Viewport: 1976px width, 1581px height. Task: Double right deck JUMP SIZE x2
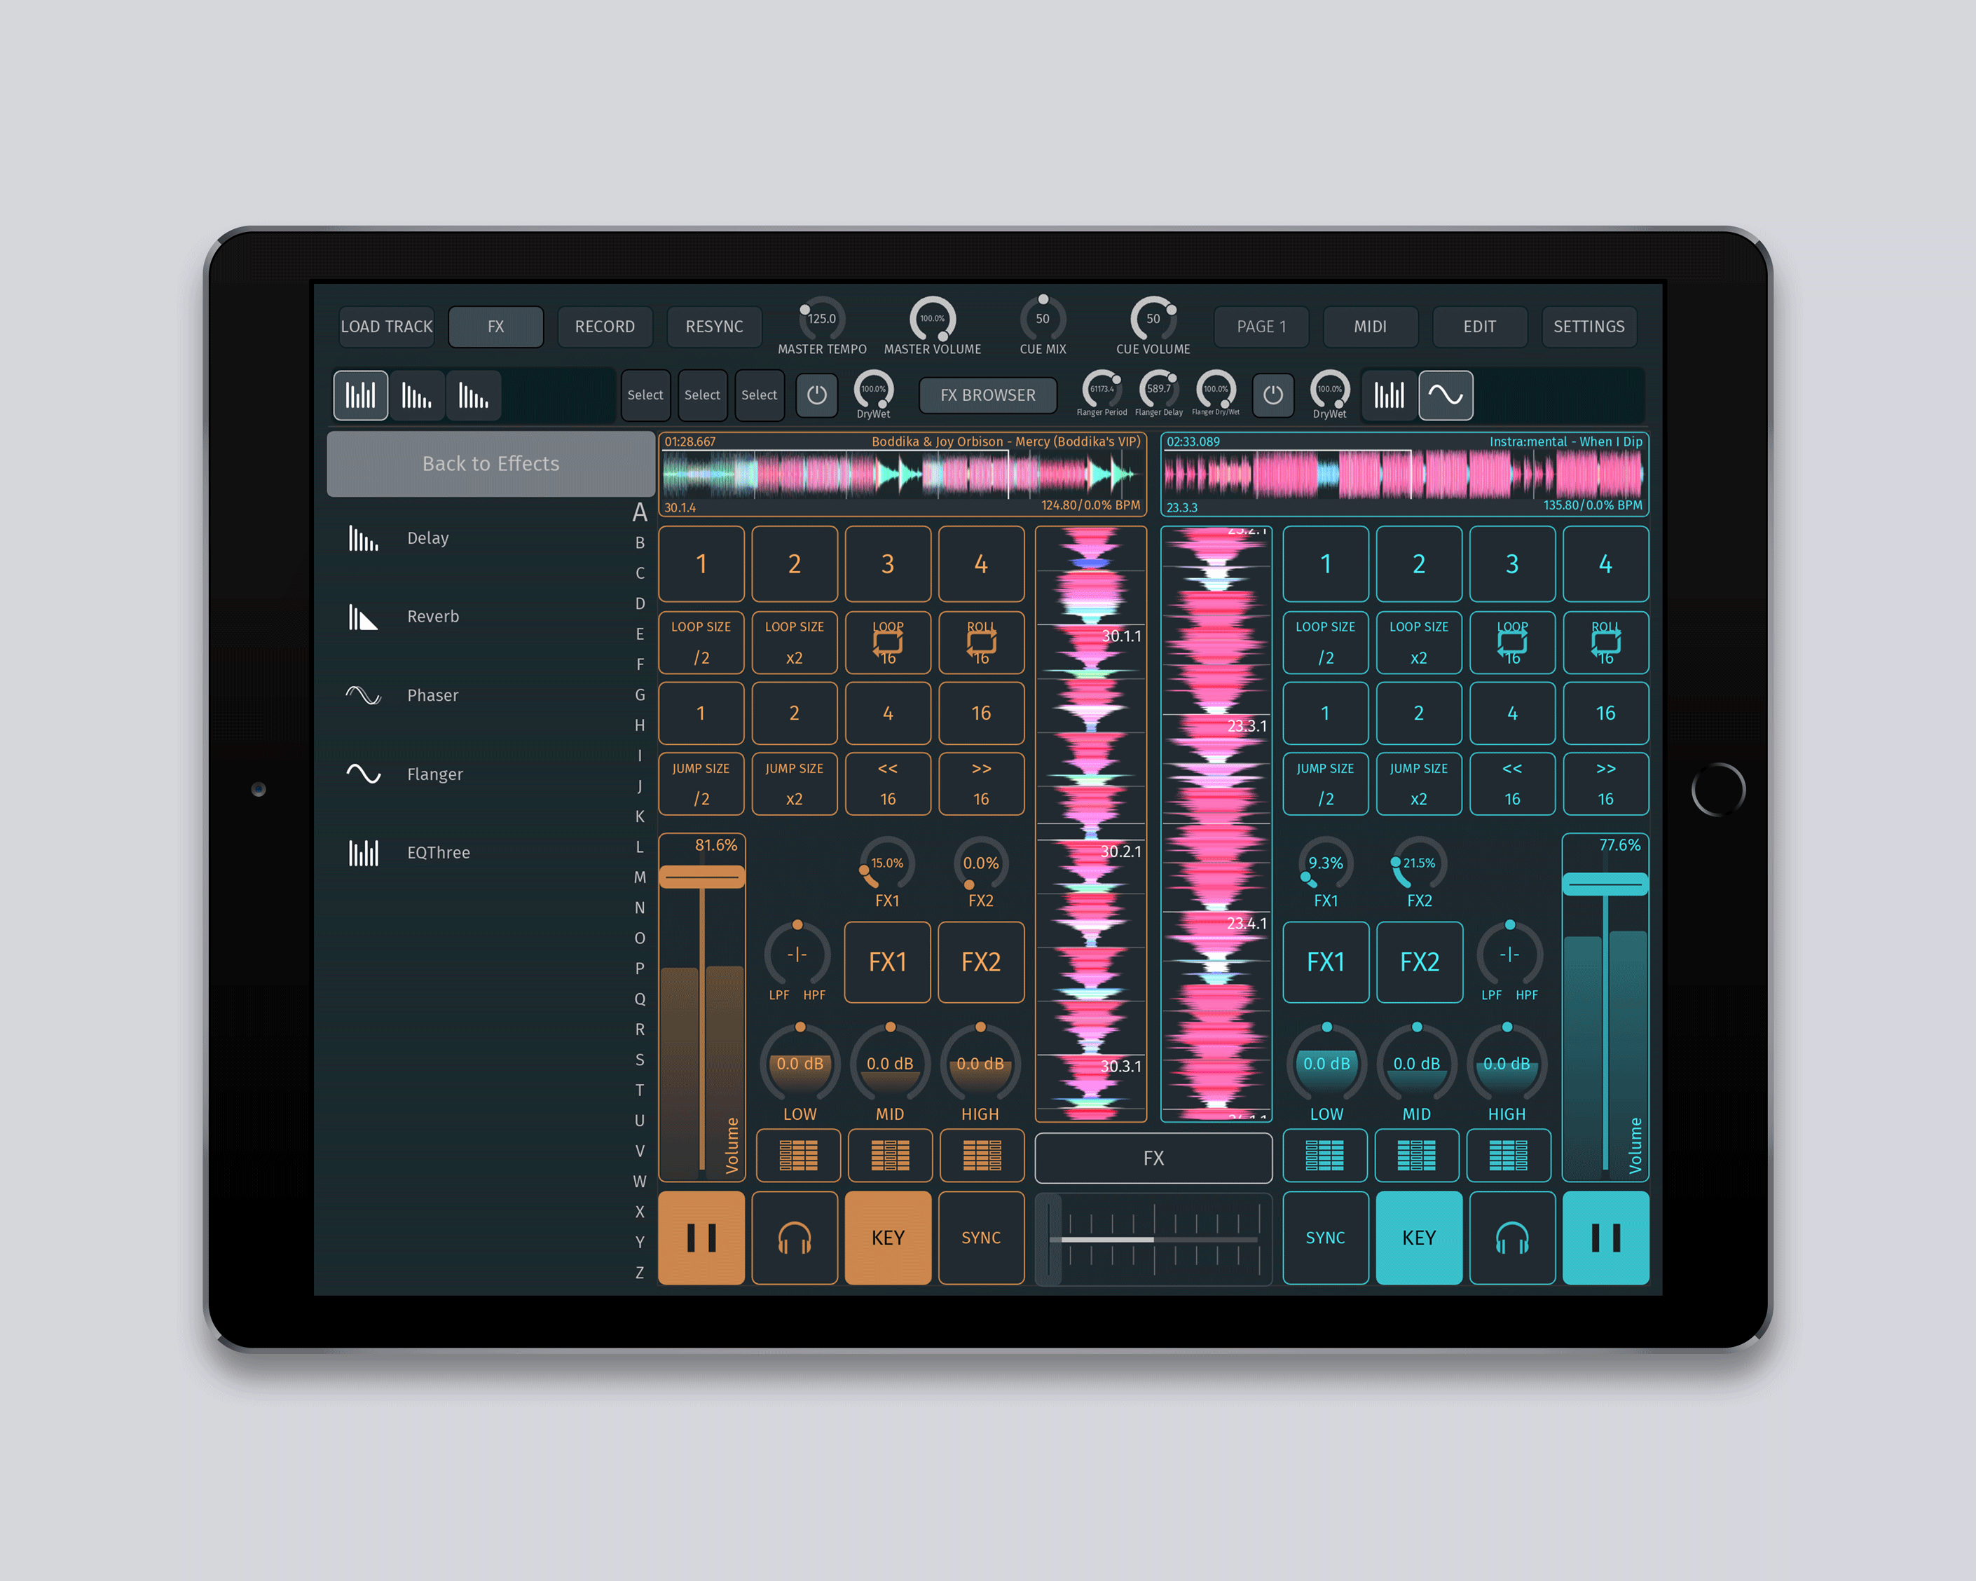tap(1419, 783)
